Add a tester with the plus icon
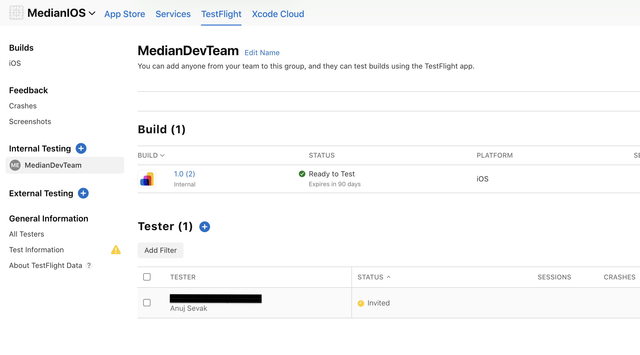 [205, 227]
